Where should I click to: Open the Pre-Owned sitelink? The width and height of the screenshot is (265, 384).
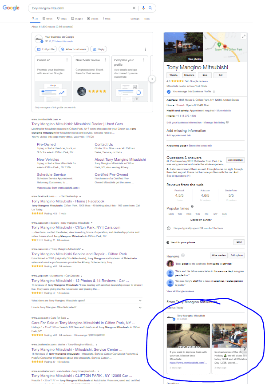pyautogui.click(x=46, y=144)
